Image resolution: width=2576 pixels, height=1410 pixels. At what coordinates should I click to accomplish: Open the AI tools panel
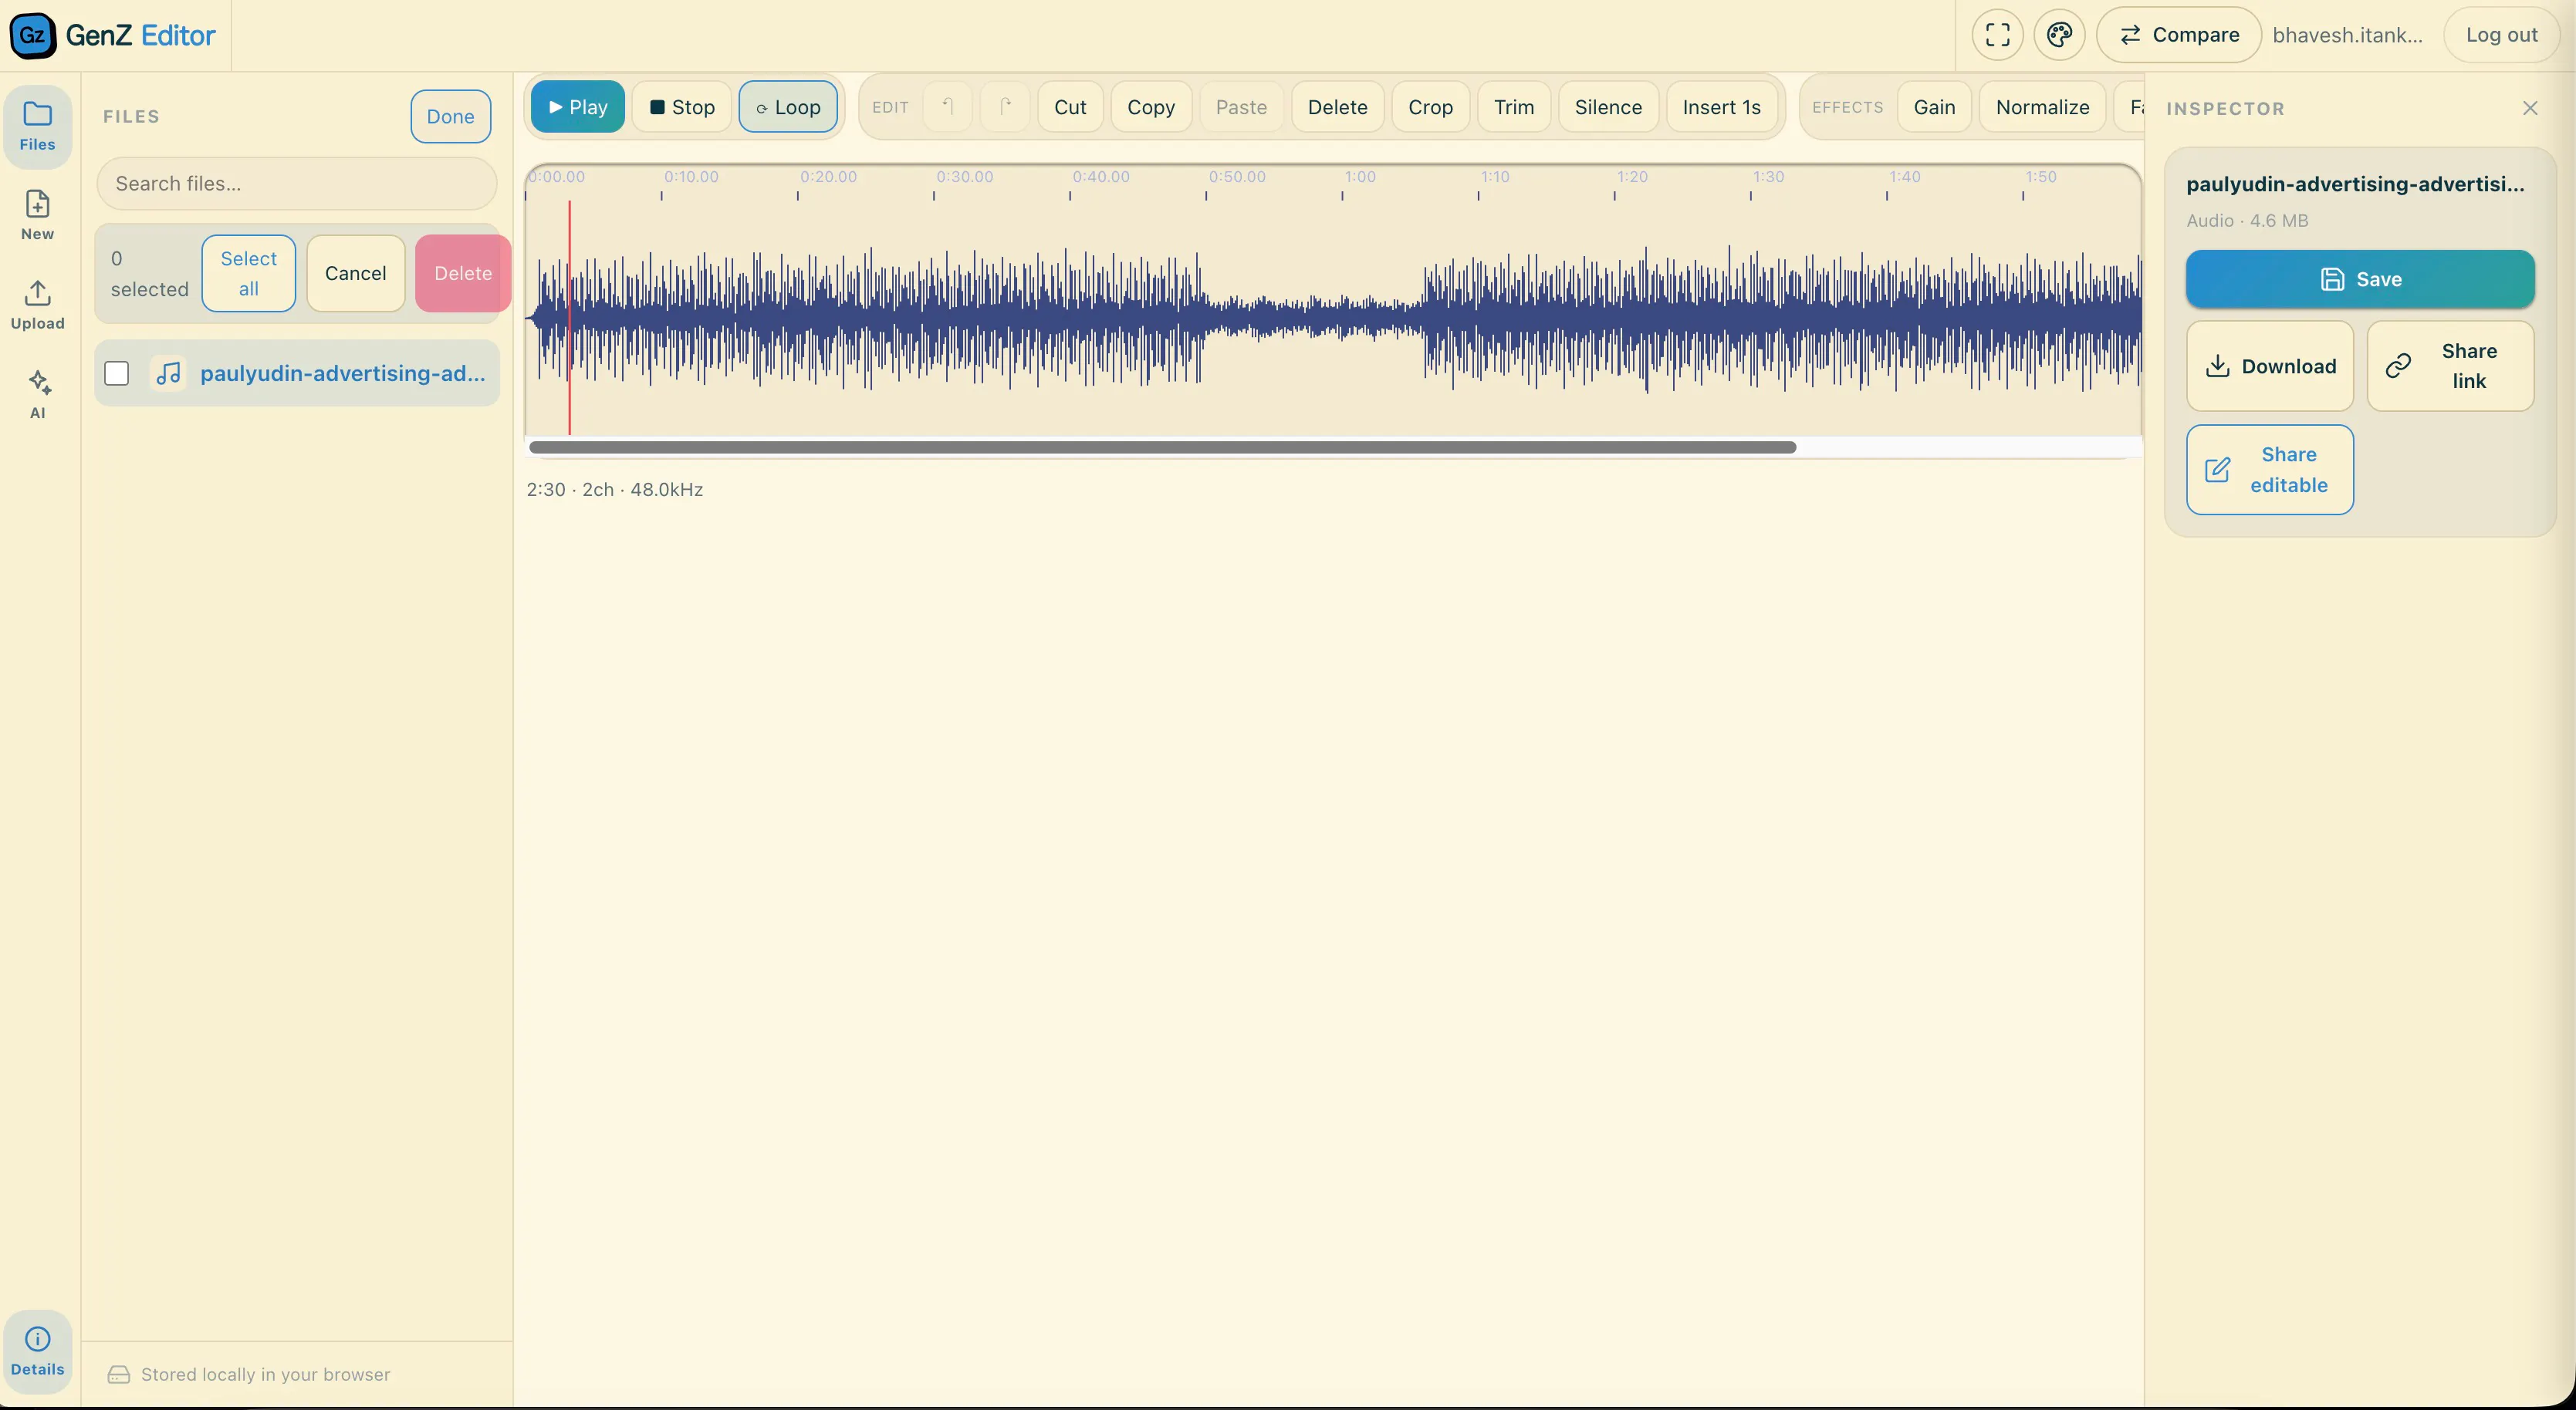37,393
